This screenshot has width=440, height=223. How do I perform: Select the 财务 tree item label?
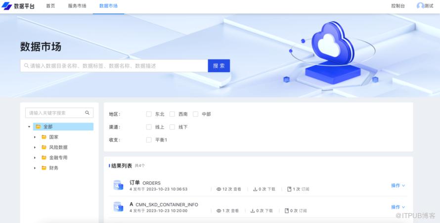point(54,168)
